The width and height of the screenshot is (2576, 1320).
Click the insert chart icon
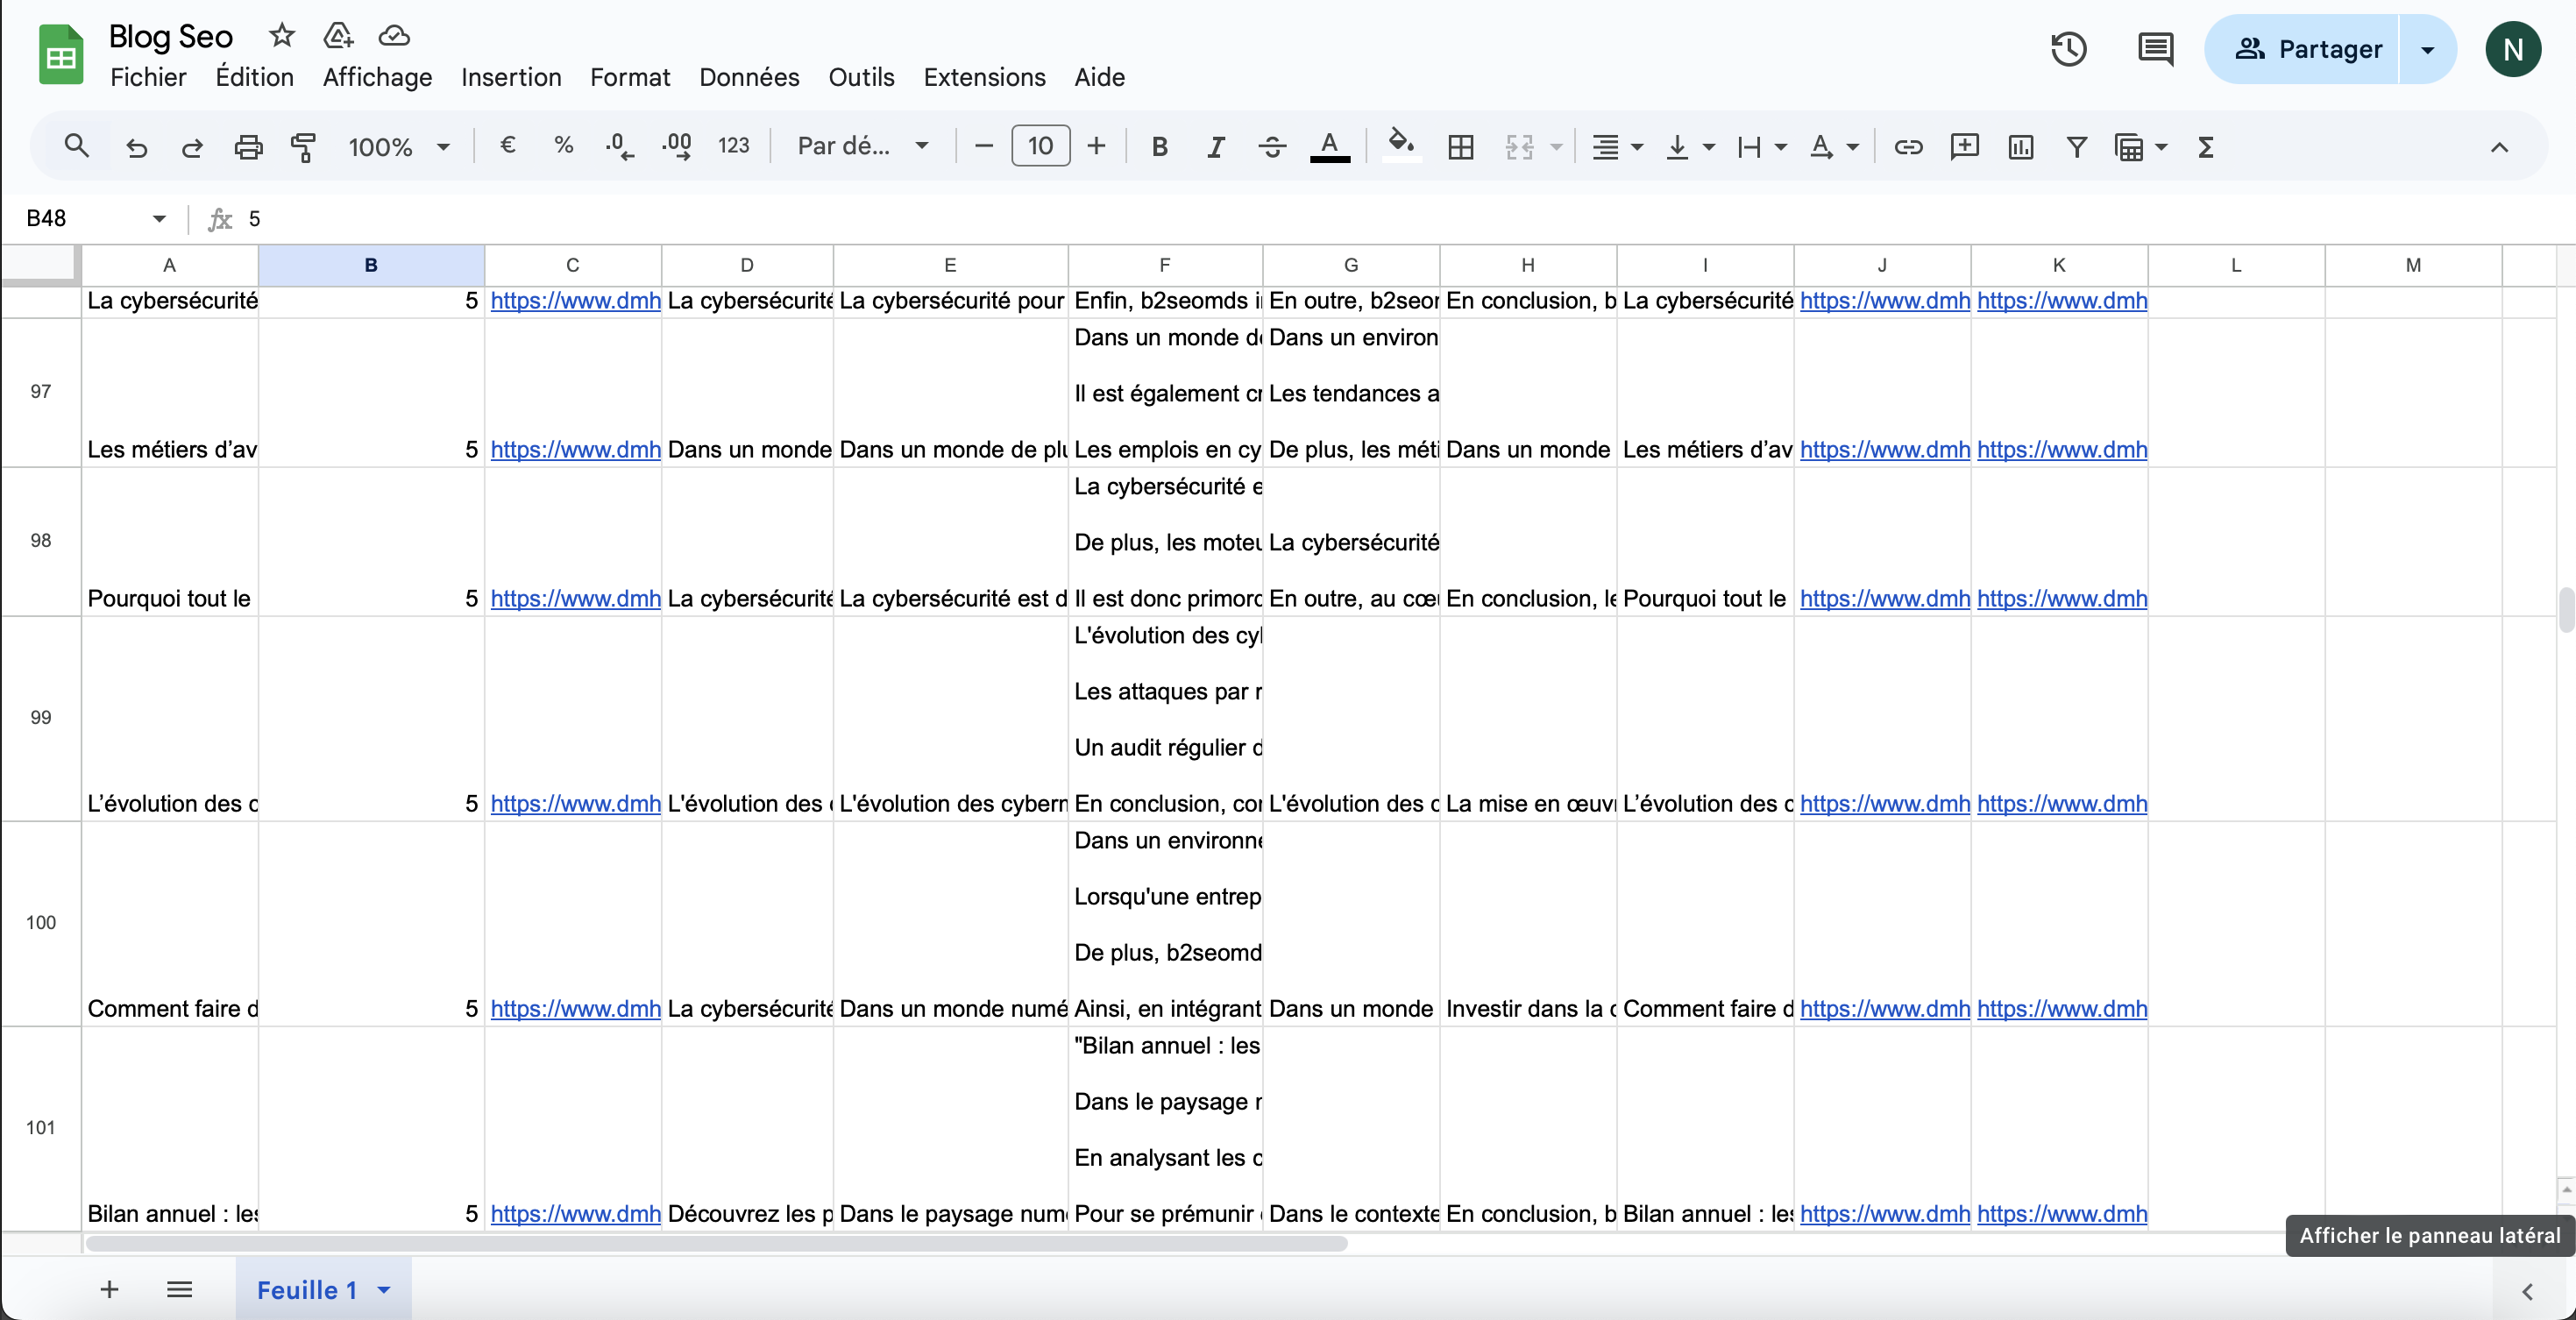2020,147
